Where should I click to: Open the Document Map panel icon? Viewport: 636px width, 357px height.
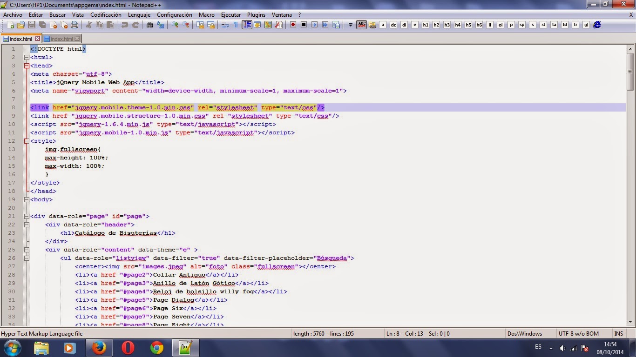pyautogui.click(x=268, y=25)
